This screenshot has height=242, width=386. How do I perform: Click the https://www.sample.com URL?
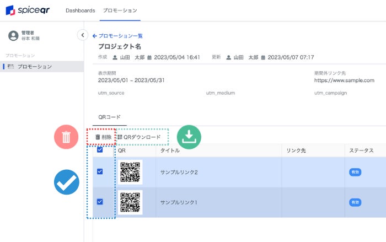click(344, 80)
